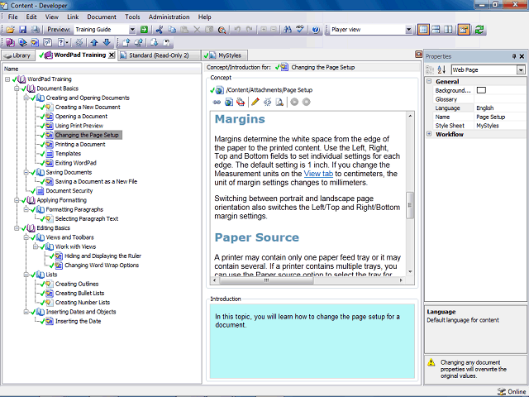529x397 pixels.
Task: Click the Properties pane pin icon
Action: coord(514,56)
